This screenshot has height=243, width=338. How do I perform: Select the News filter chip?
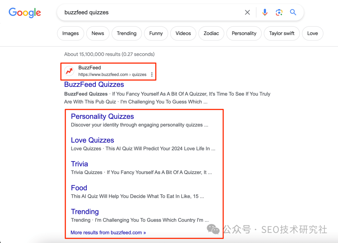[x=98, y=34]
